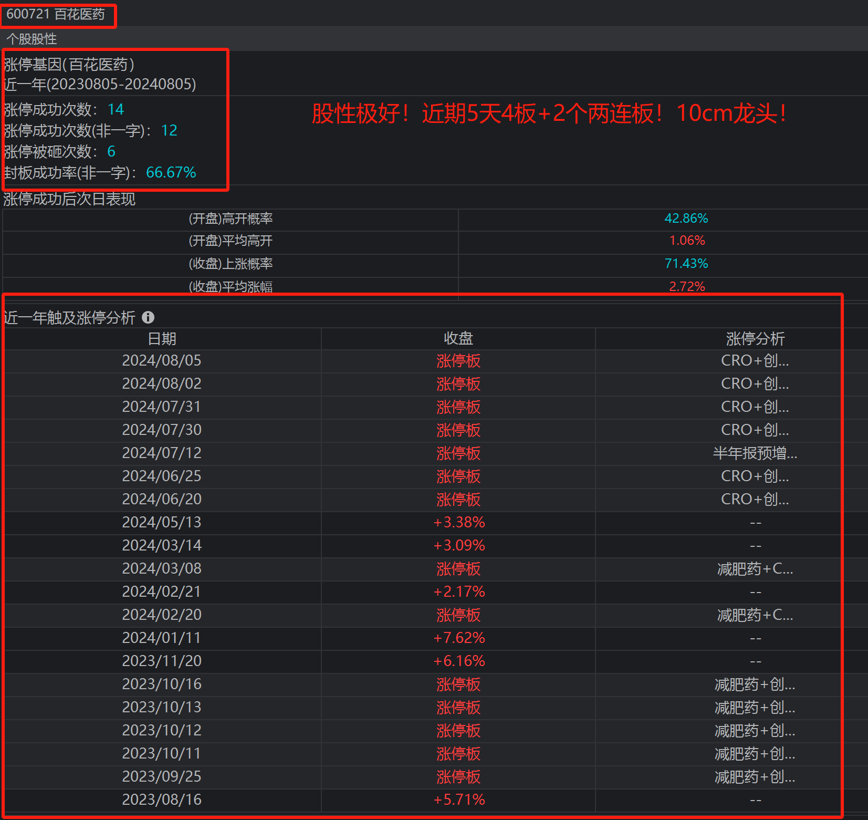Screen dimensions: 868x820
Task: Select the 2024/07/30 date cell
Action: (162, 430)
